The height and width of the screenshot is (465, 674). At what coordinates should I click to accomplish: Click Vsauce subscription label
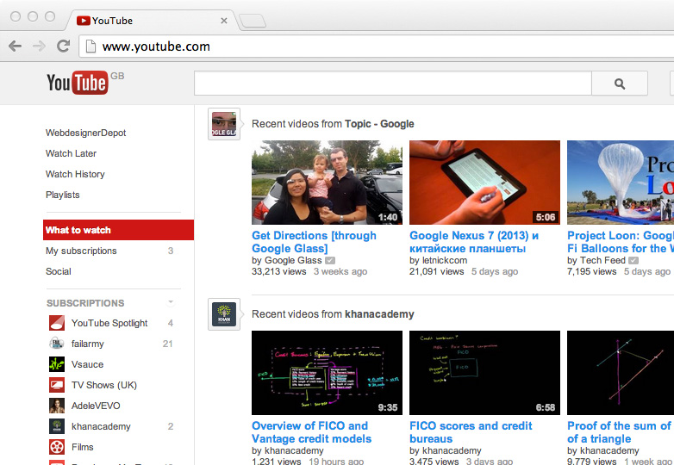tap(87, 364)
